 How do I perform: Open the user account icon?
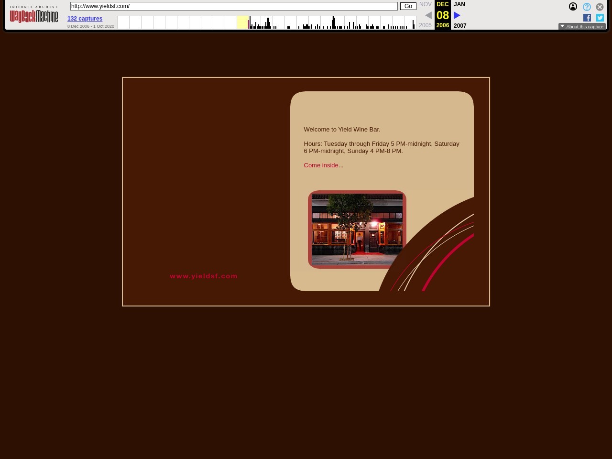[x=573, y=7]
